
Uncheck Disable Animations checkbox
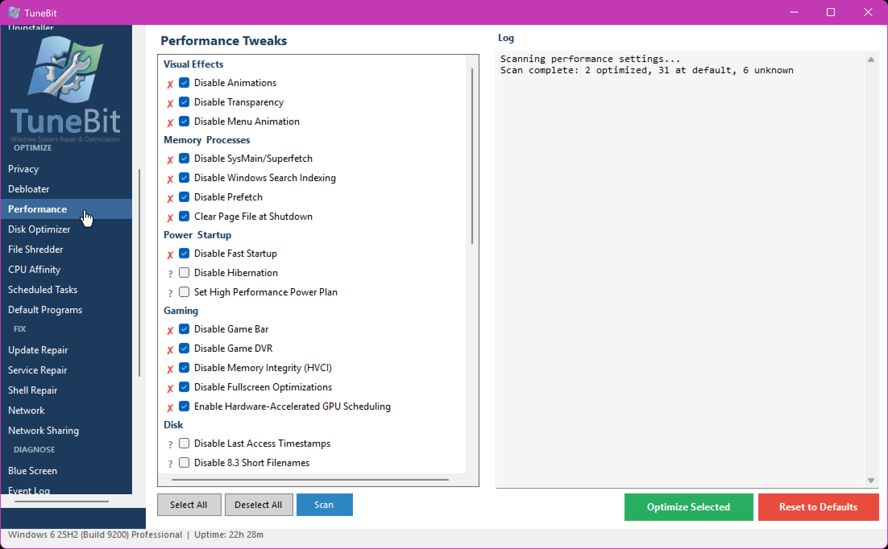[184, 83]
